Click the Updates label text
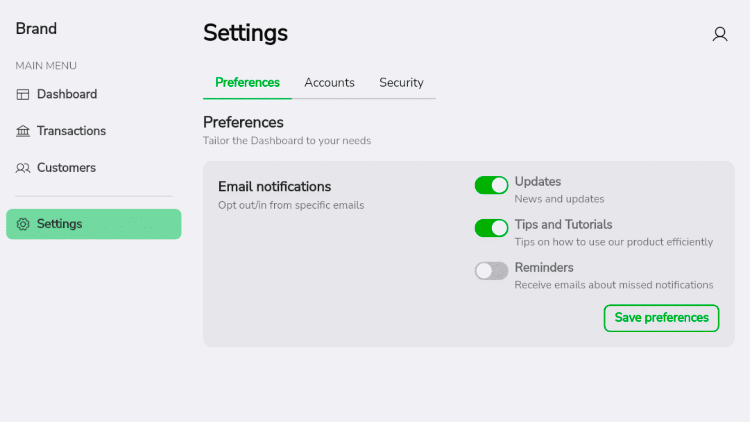This screenshot has height=422, width=750. pyautogui.click(x=538, y=182)
